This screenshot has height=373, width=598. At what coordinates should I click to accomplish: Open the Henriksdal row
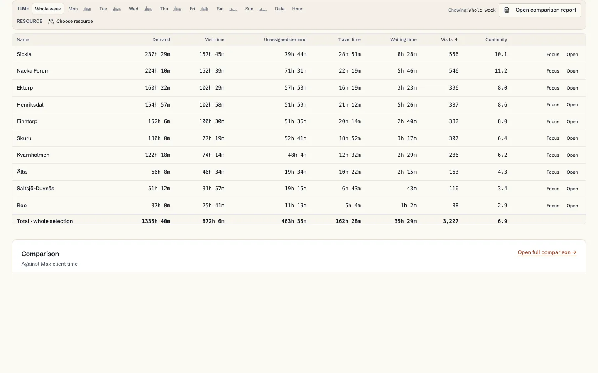click(572, 105)
